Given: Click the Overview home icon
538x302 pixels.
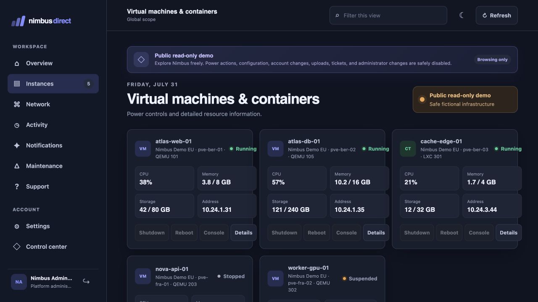Looking at the screenshot, I should 17,63.
